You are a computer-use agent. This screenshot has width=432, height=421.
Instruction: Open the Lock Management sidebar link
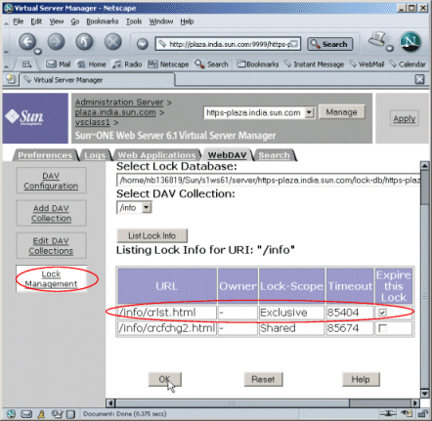[51, 278]
